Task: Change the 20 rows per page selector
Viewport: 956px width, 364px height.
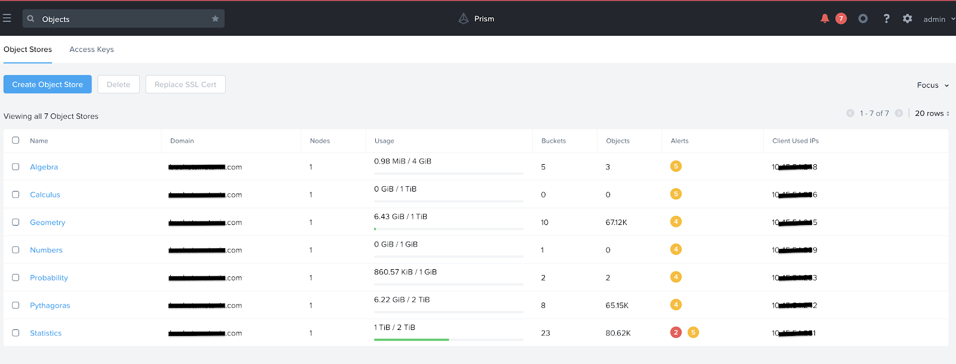Action: pyautogui.click(x=932, y=113)
